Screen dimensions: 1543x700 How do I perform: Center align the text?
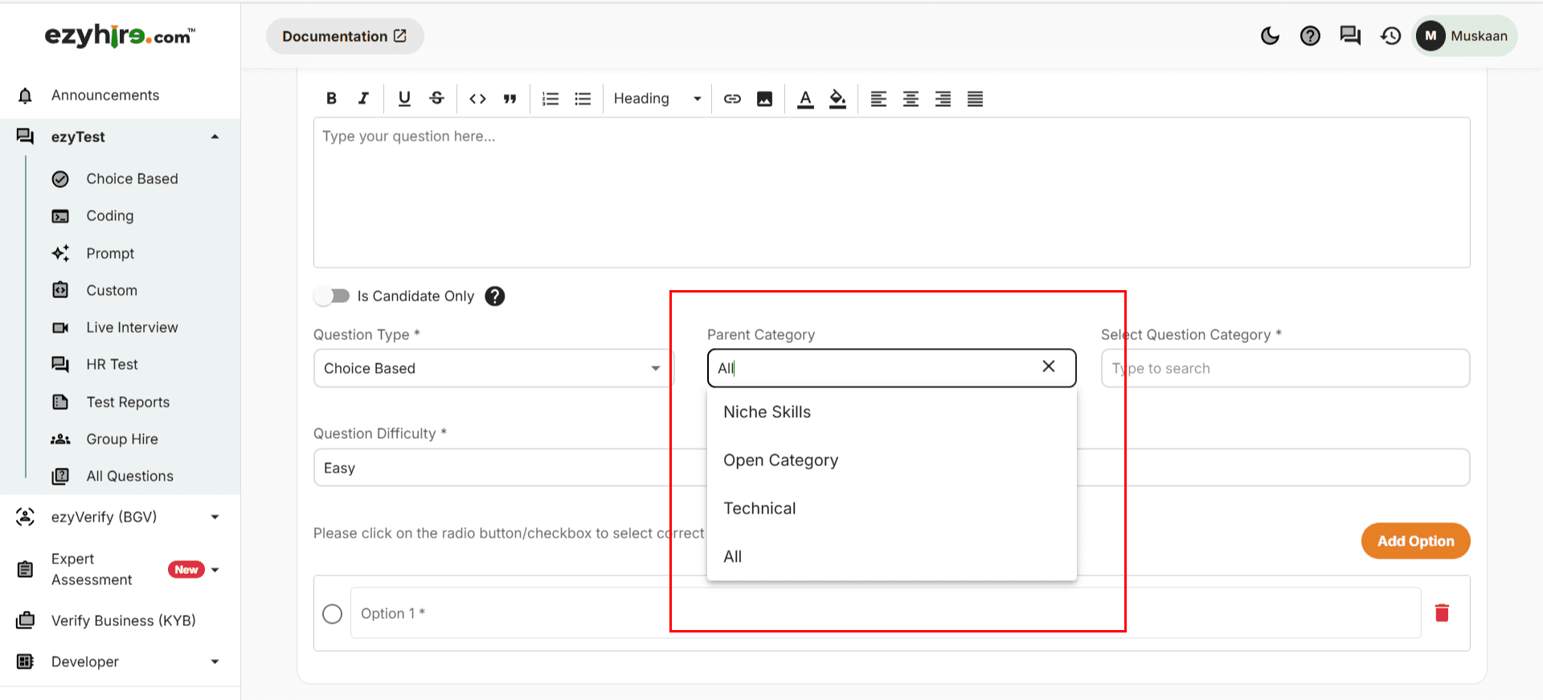(x=911, y=98)
